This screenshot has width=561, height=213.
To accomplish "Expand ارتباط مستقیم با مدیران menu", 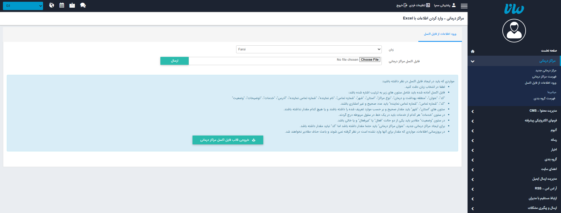I will tap(514, 198).
